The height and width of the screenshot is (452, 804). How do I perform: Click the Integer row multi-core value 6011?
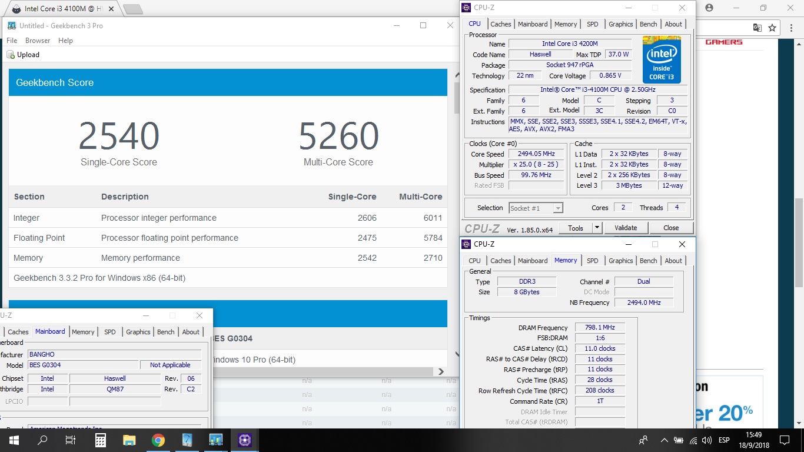coord(433,218)
